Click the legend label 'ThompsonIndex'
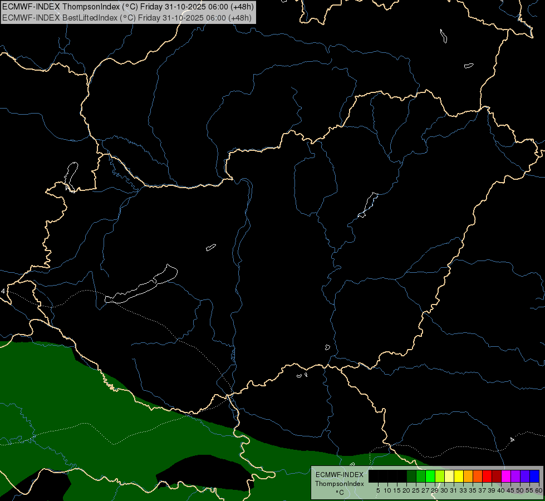The height and width of the screenshot is (501, 545). (x=340, y=484)
